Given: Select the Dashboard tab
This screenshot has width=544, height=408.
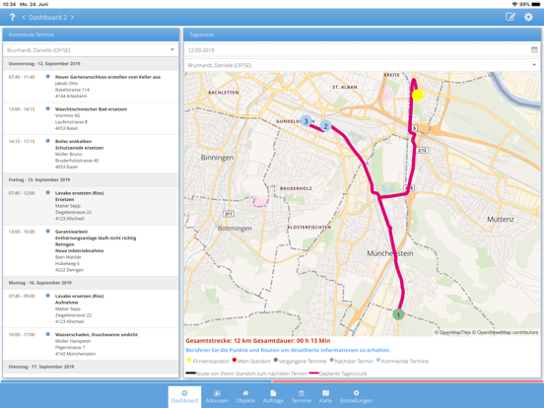Looking at the screenshot, I should coord(184,396).
